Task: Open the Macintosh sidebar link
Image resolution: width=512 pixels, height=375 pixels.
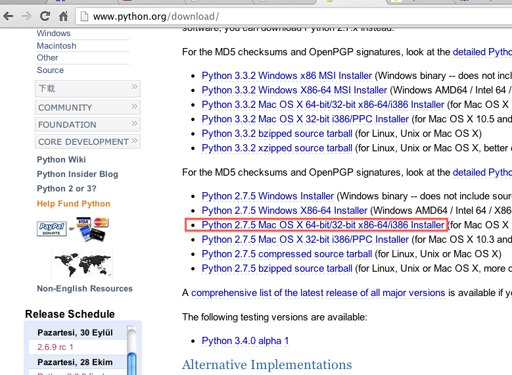Action: point(57,46)
